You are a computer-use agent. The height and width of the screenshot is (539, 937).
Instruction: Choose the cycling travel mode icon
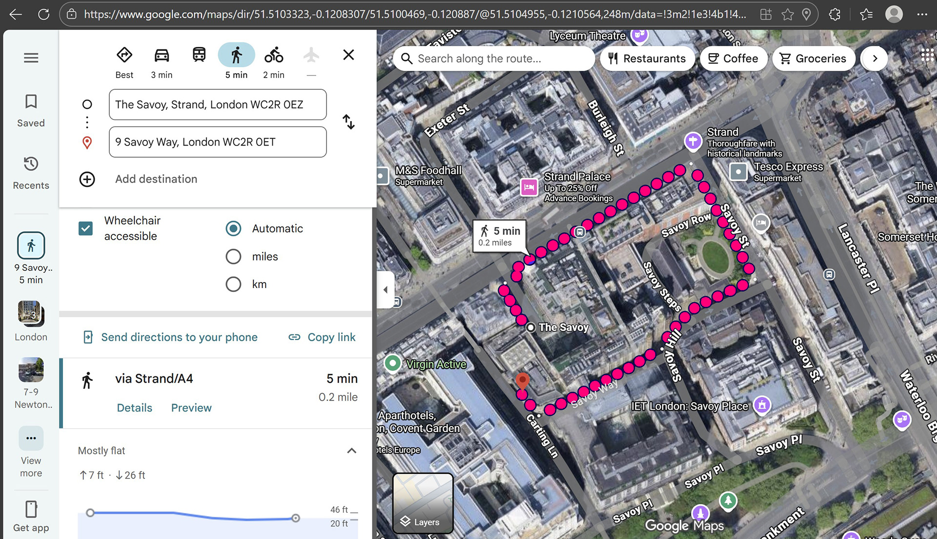click(x=273, y=55)
